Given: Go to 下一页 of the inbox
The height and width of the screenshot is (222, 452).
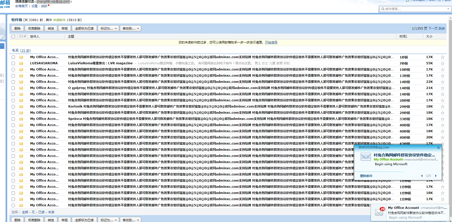Looking at the screenshot, I should [433, 29].
